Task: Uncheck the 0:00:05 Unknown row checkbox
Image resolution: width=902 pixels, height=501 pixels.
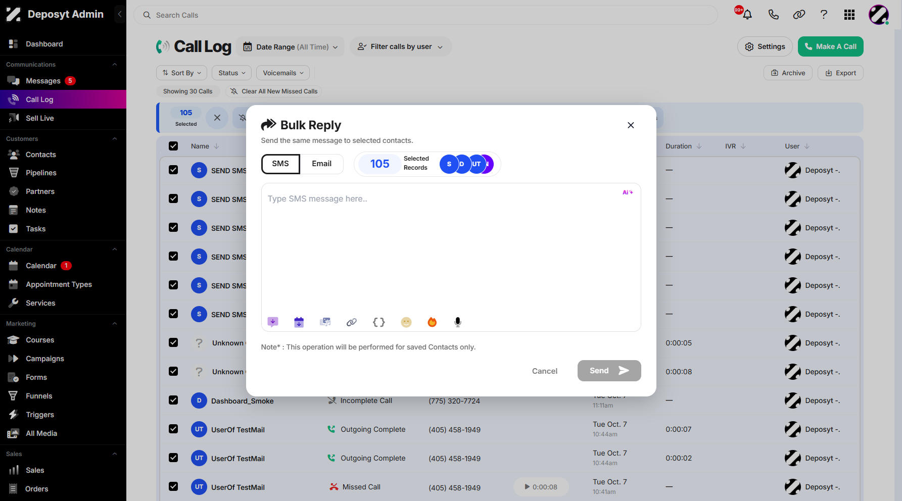Action: click(173, 342)
